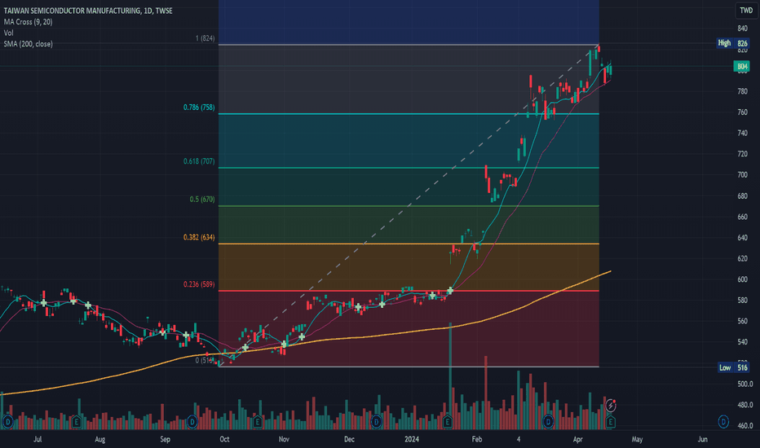Click the 680 price axis label

coord(742,195)
